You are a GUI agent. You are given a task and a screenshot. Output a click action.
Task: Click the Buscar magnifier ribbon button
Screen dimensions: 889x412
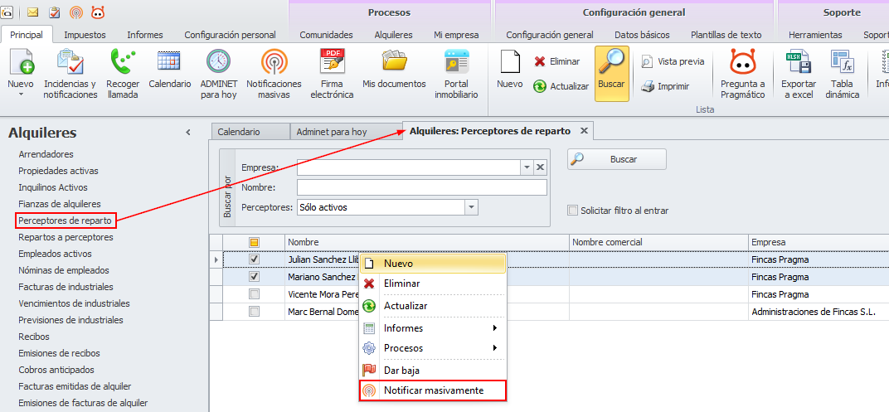point(611,74)
